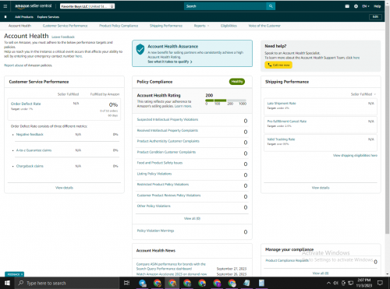Image resolution: width=390 pixels, height=289 pixels.
Task: Click Chargeback claims link
Action: coord(30,166)
